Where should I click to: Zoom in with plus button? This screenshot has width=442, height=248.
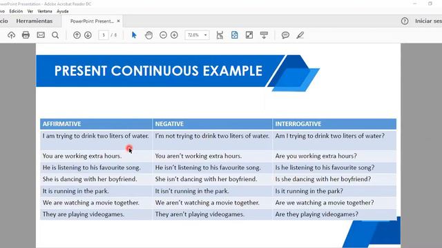(x=174, y=35)
